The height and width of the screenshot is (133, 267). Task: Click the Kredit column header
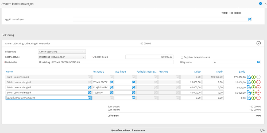[x=220, y=72]
